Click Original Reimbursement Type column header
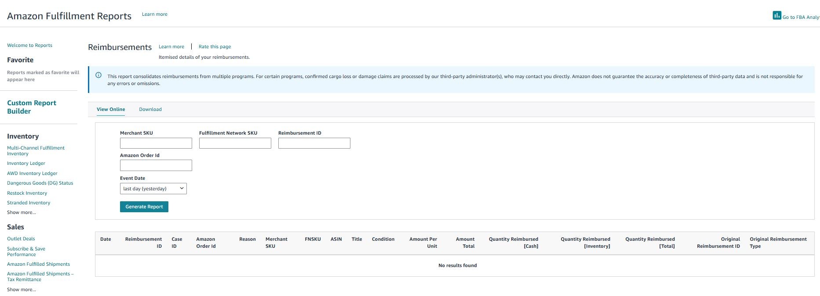The width and height of the screenshot is (820, 296). (778, 243)
